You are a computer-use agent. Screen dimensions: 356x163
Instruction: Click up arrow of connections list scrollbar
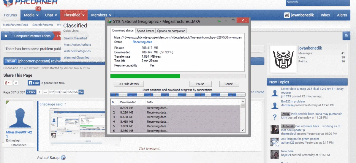[x=243, y=102]
